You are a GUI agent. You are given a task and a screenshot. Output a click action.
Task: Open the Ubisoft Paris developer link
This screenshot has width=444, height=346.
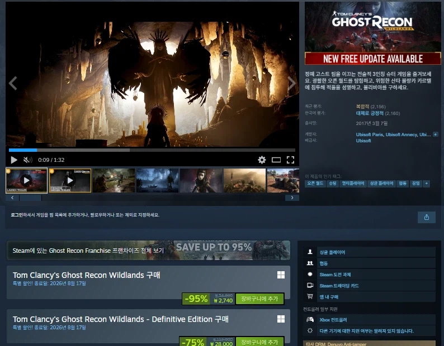[370, 134]
